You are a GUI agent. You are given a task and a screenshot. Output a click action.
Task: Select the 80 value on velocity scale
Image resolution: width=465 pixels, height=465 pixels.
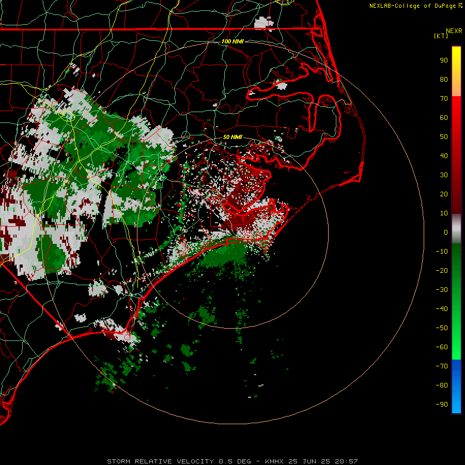[444, 80]
